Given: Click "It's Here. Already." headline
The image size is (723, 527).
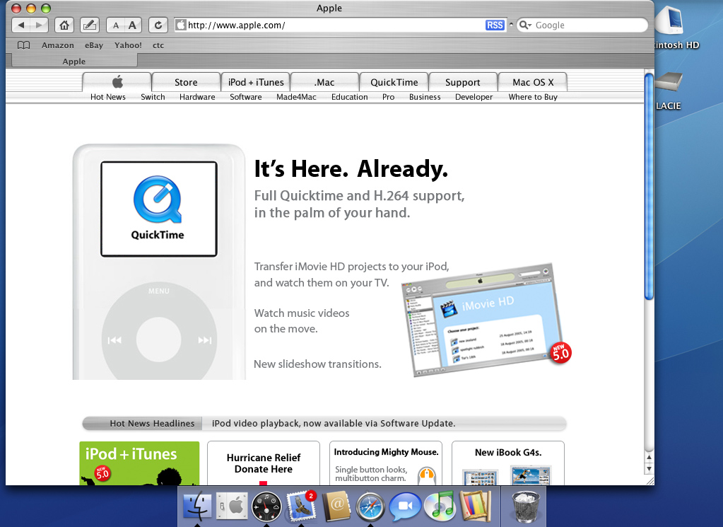Looking at the screenshot, I should coord(351,169).
